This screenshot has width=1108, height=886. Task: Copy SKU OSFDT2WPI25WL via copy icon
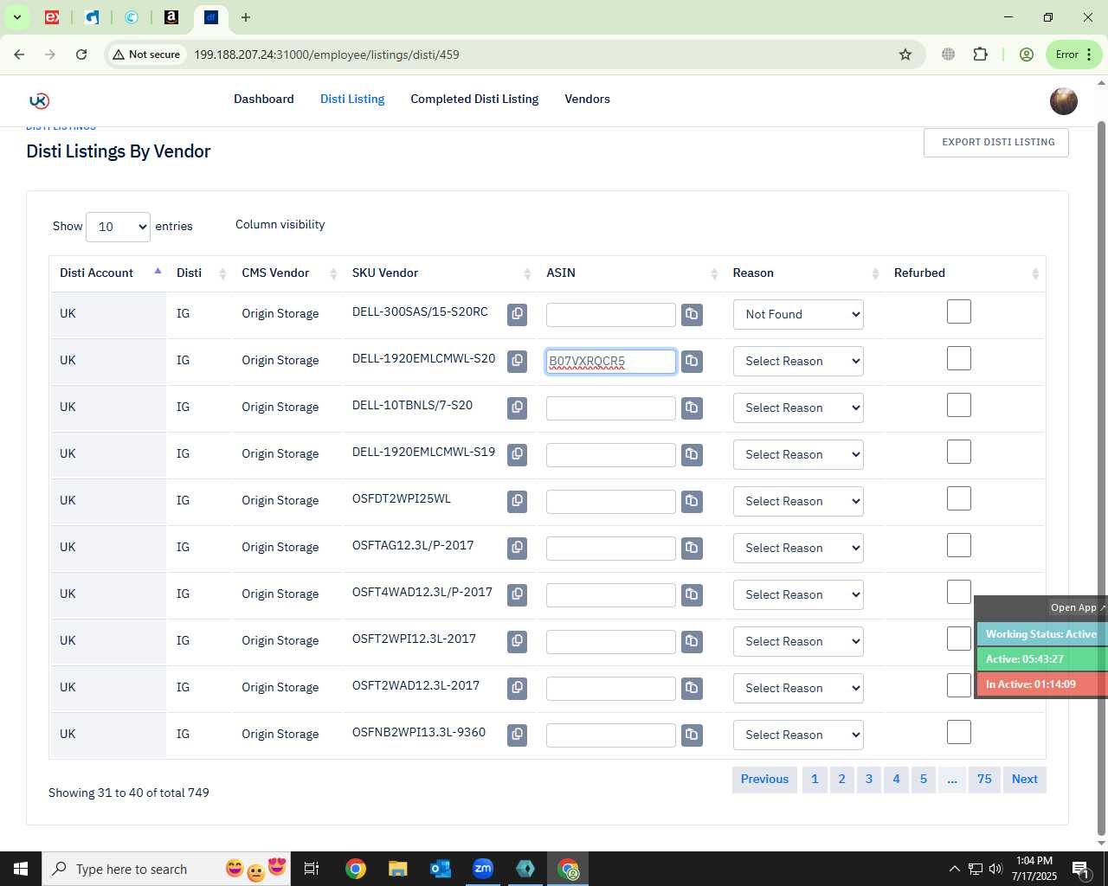[x=517, y=501]
